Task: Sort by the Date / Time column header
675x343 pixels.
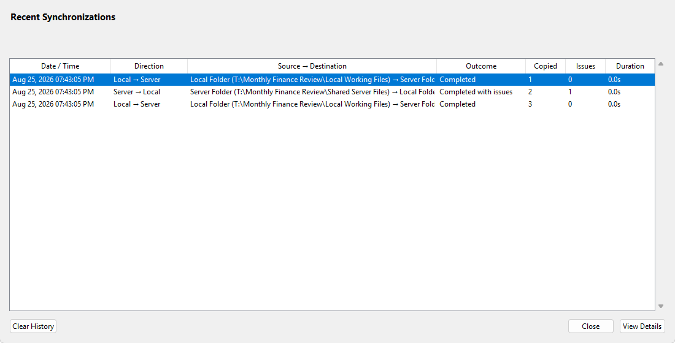Action: tap(60, 66)
